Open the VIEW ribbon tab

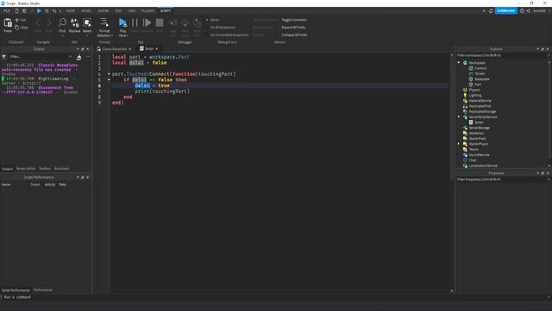click(x=132, y=11)
